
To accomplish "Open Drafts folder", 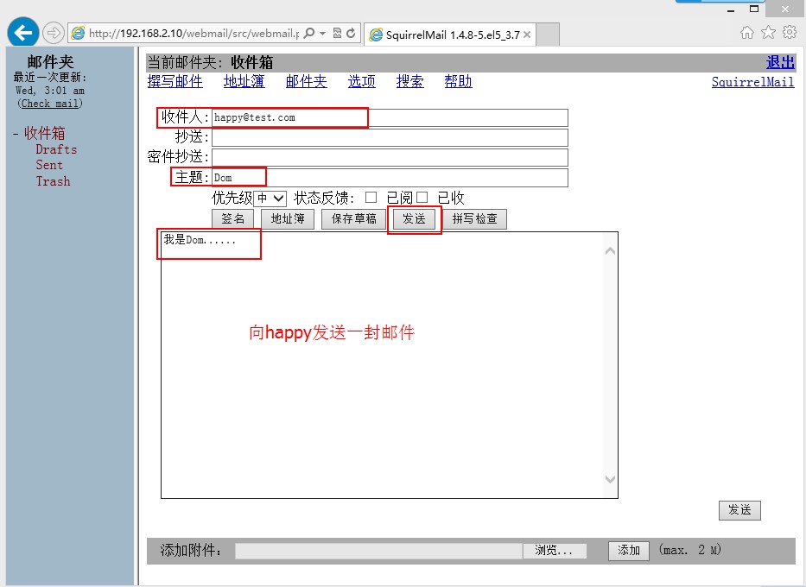I will click(56, 149).
